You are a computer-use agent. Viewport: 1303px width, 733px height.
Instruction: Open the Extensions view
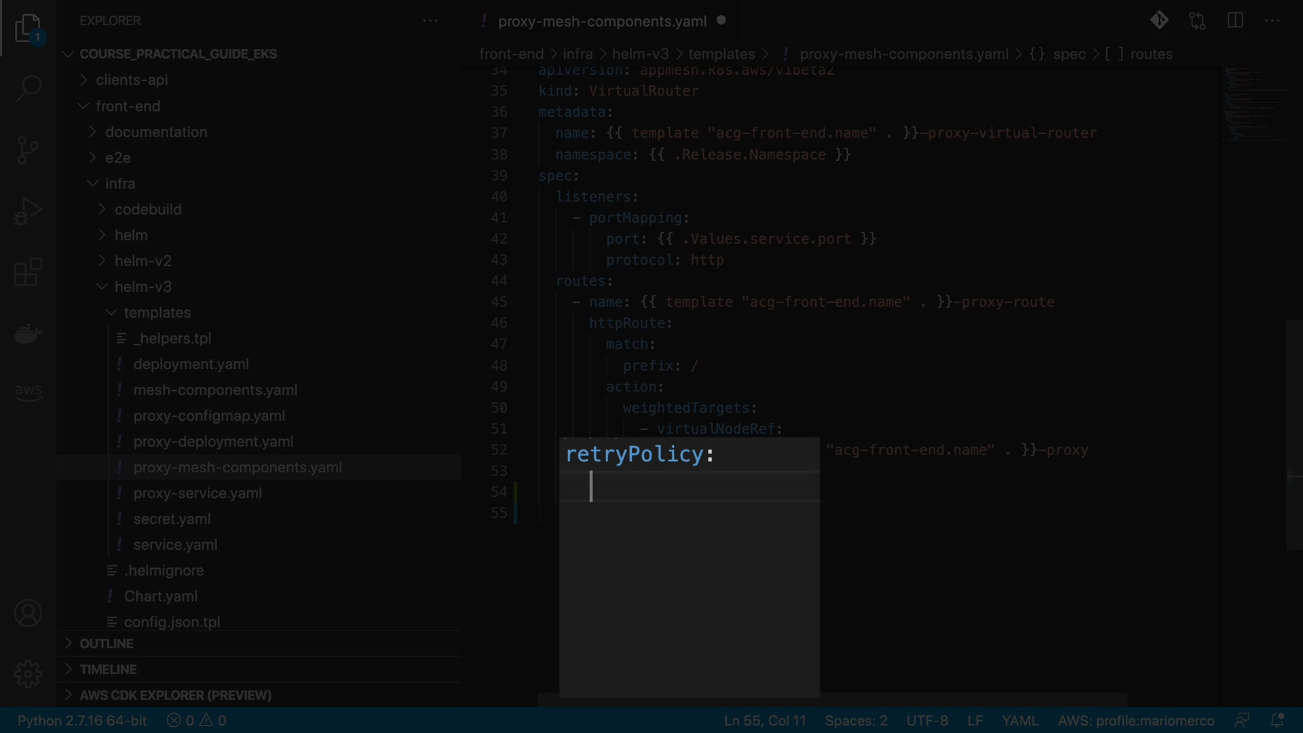coord(28,272)
